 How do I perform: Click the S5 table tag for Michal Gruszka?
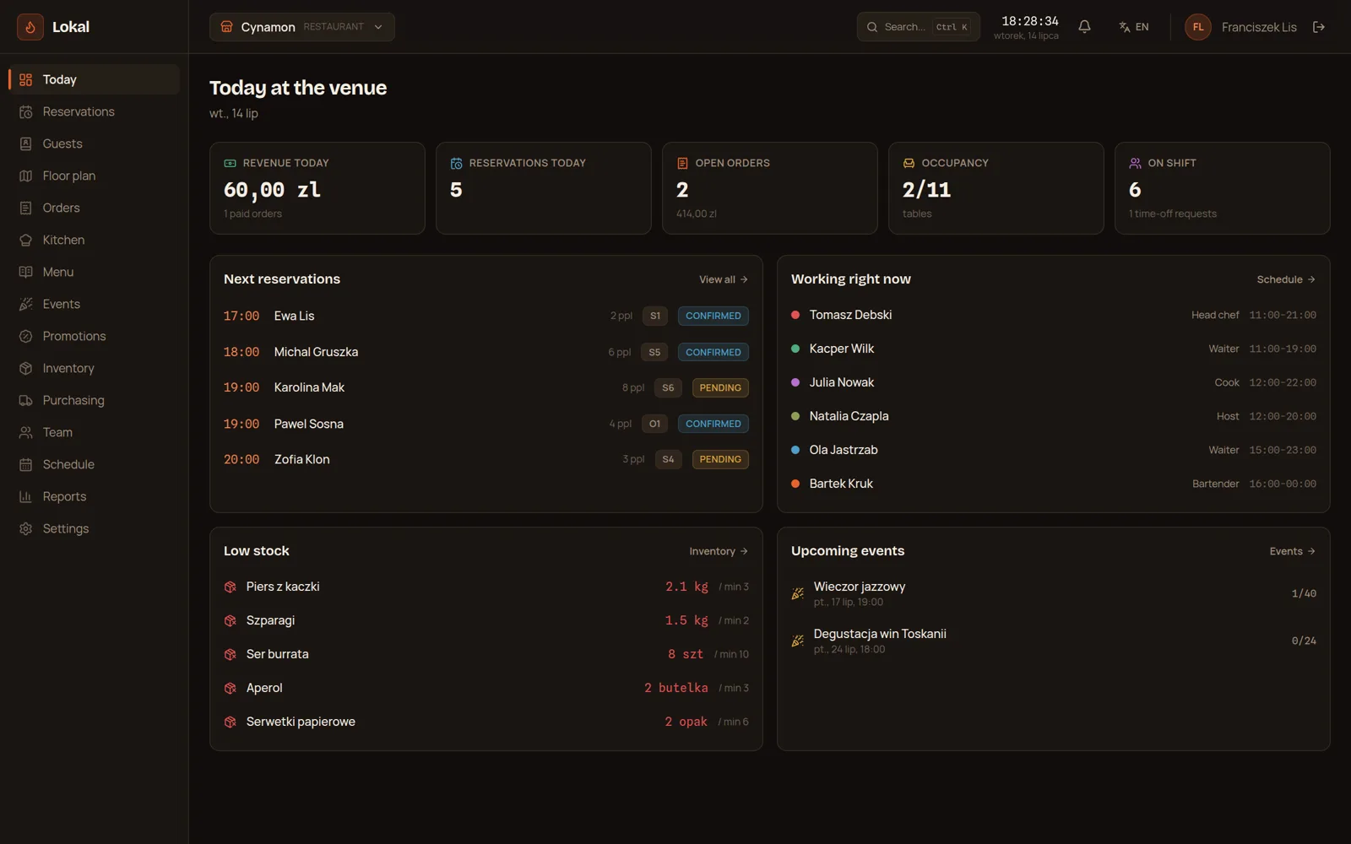click(x=654, y=352)
